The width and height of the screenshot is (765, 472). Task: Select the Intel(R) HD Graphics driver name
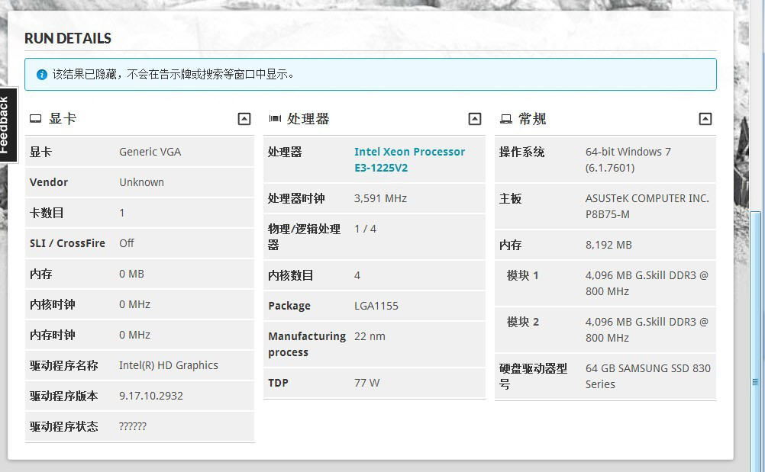(x=169, y=365)
